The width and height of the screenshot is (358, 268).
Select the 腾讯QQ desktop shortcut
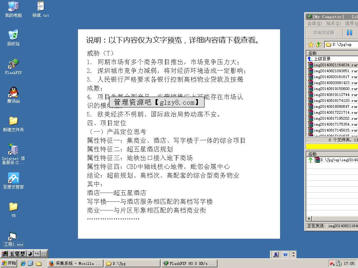(x=14, y=95)
